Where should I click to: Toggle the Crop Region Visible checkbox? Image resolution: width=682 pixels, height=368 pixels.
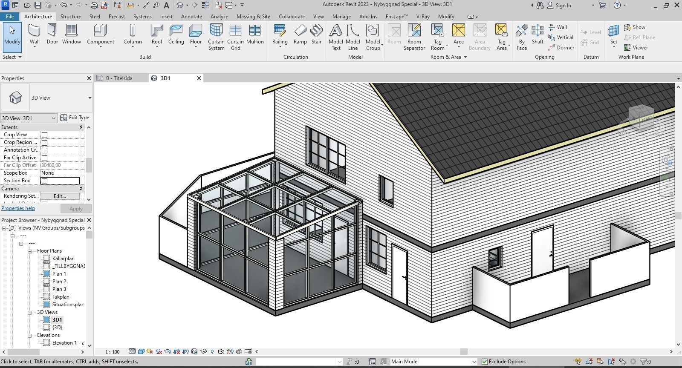click(44, 143)
